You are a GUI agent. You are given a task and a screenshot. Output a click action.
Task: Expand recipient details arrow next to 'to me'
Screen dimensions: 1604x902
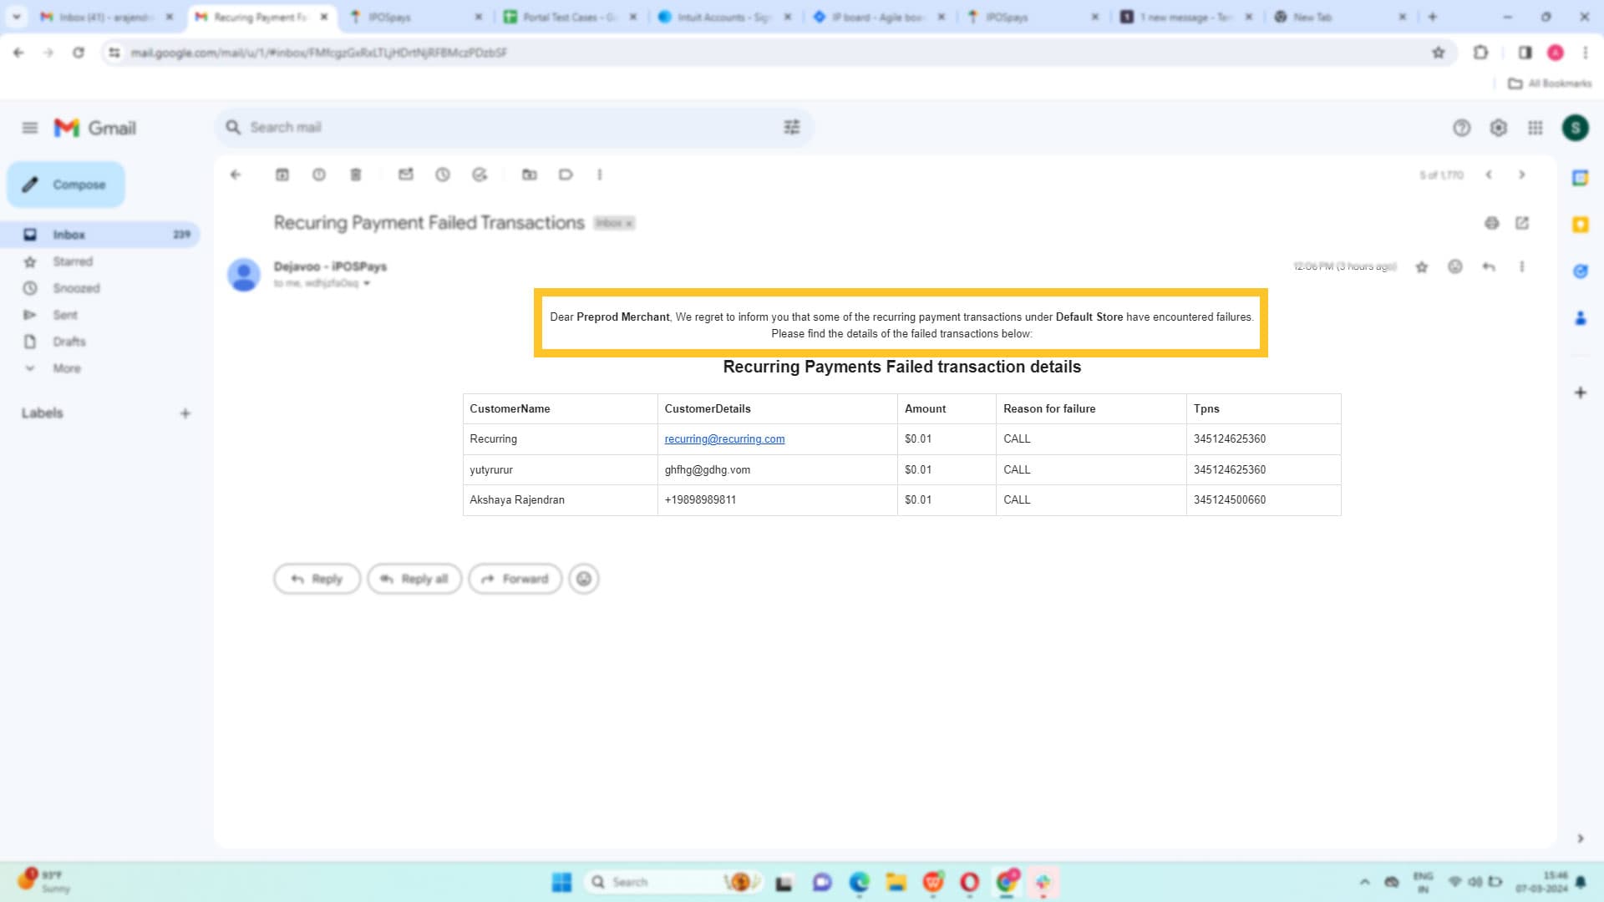point(367,284)
